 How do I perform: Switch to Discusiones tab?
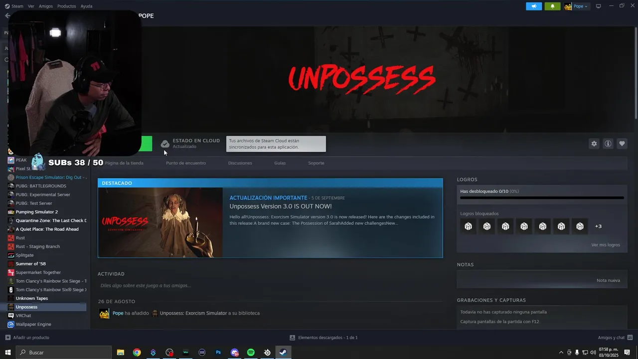[240, 163]
